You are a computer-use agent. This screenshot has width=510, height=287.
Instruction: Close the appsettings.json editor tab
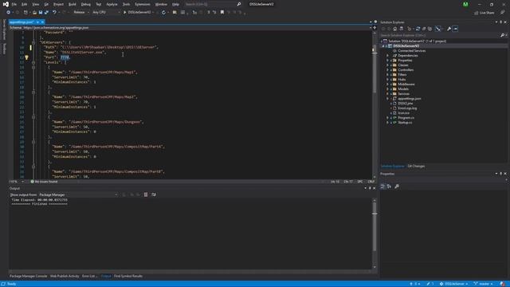(x=42, y=22)
